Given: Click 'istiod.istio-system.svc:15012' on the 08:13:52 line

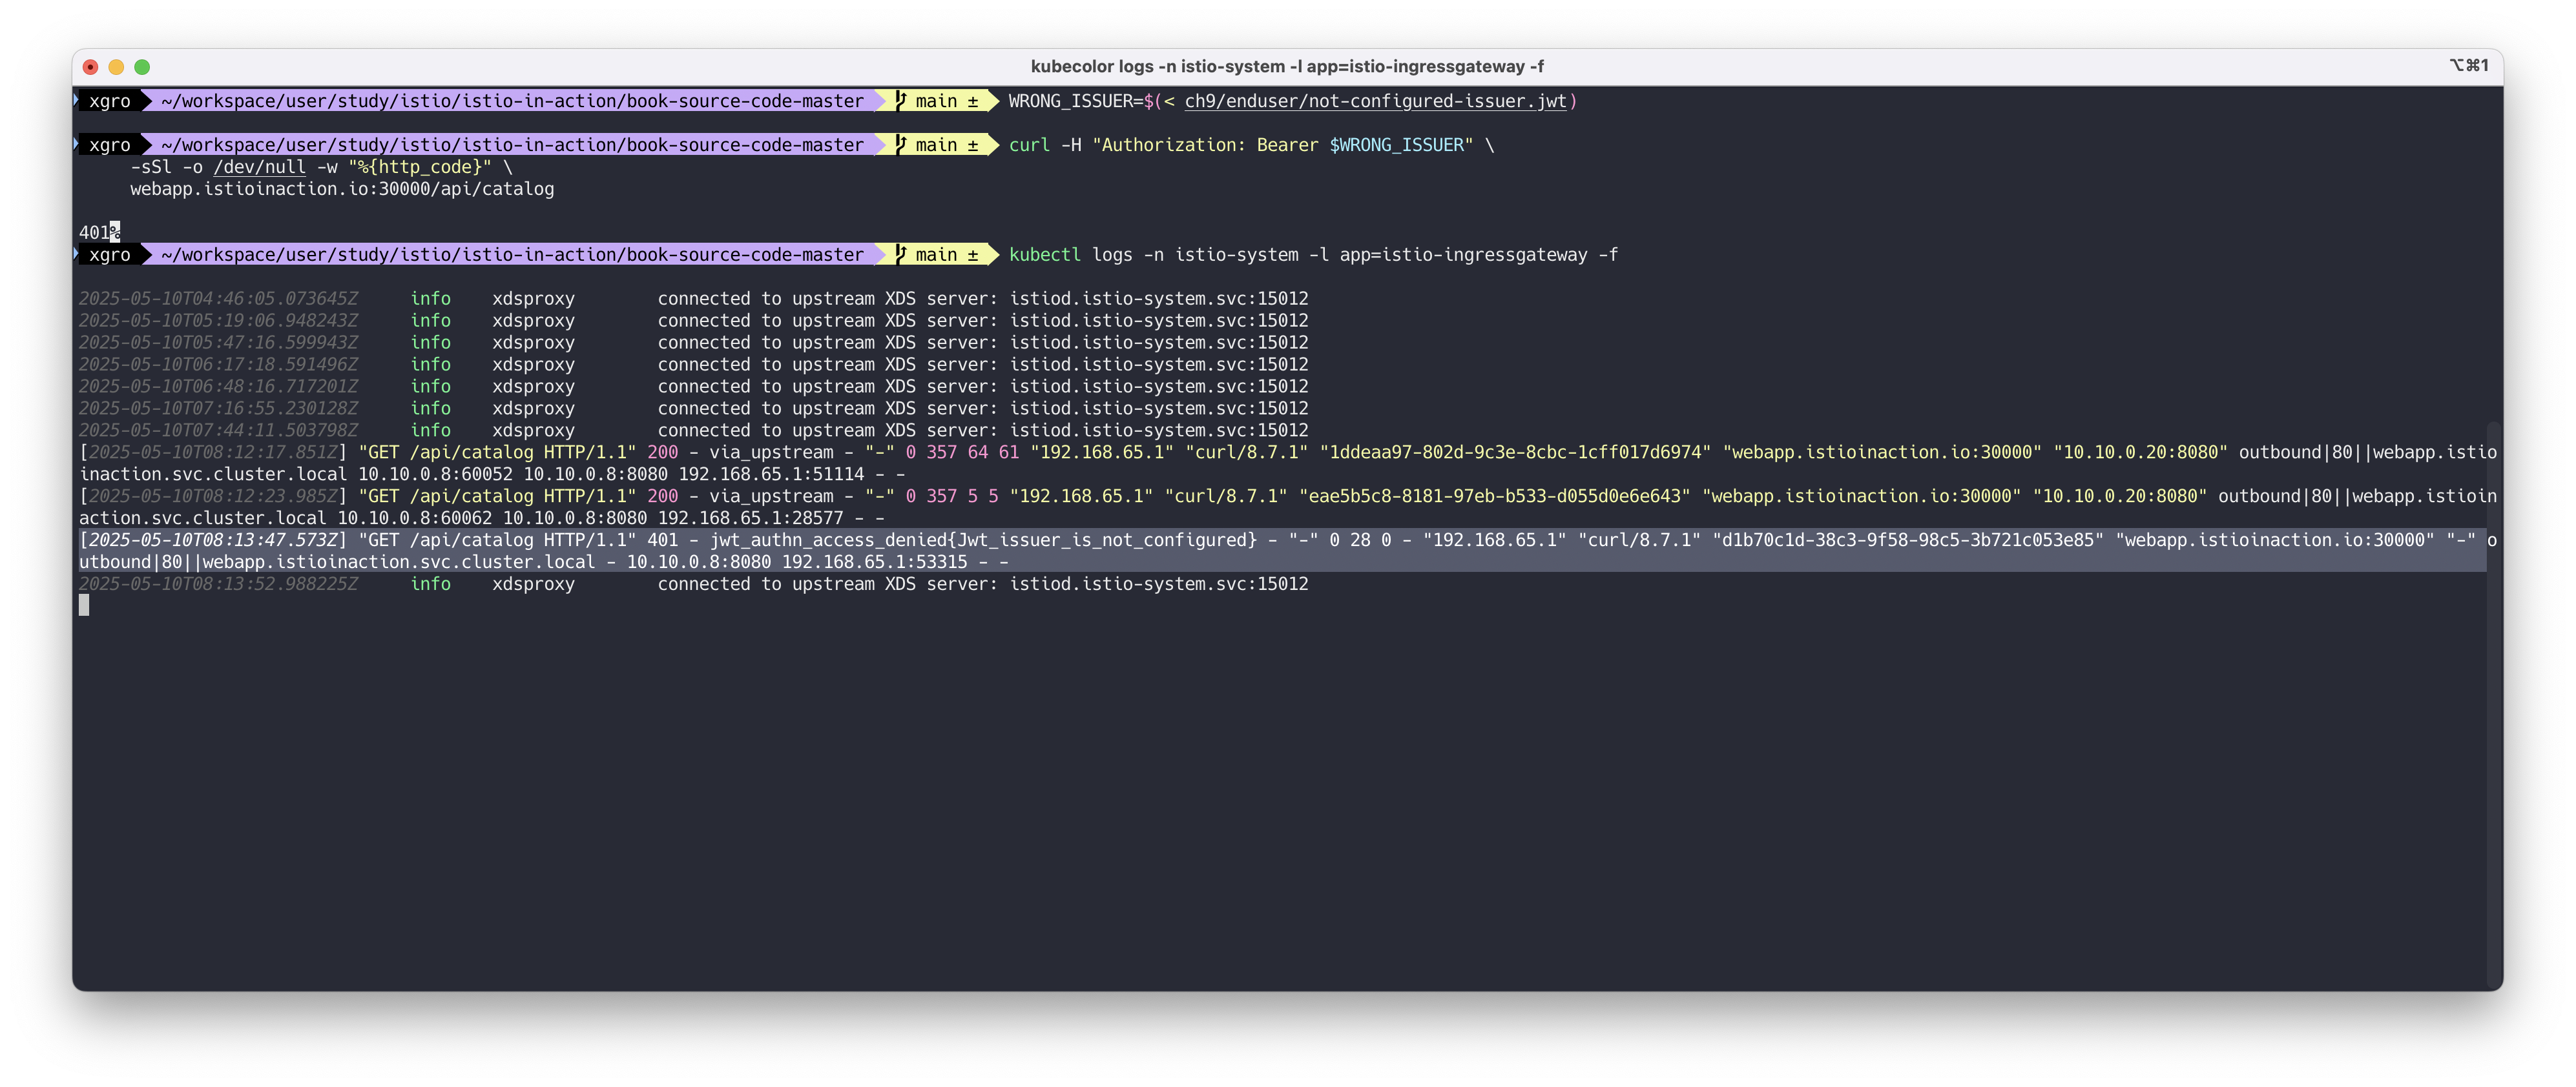Looking at the screenshot, I should (x=1158, y=584).
